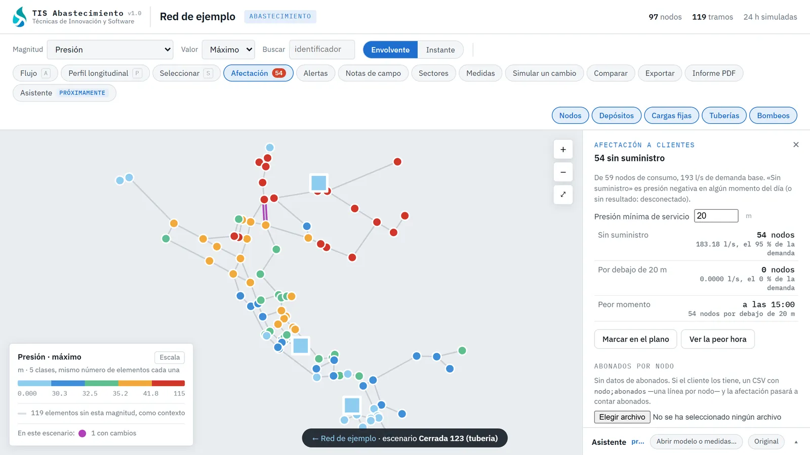The height and width of the screenshot is (455, 810).
Task: Focus the Buscar identificador field
Action: click(x=322, y=50)
